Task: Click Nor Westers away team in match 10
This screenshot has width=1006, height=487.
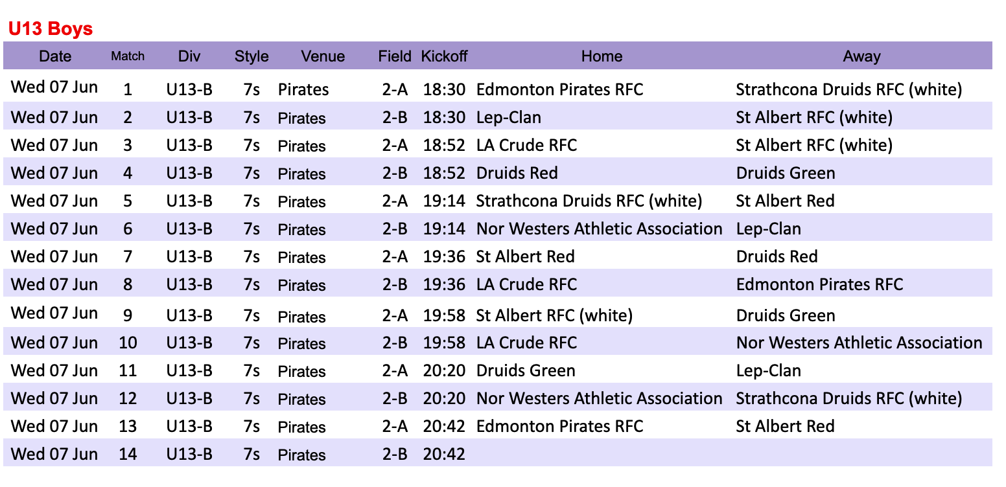Action: tap(860, 343)
